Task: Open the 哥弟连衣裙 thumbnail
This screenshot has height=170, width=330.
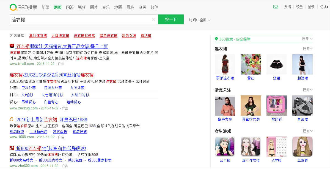Action: (x=225, y=64)
